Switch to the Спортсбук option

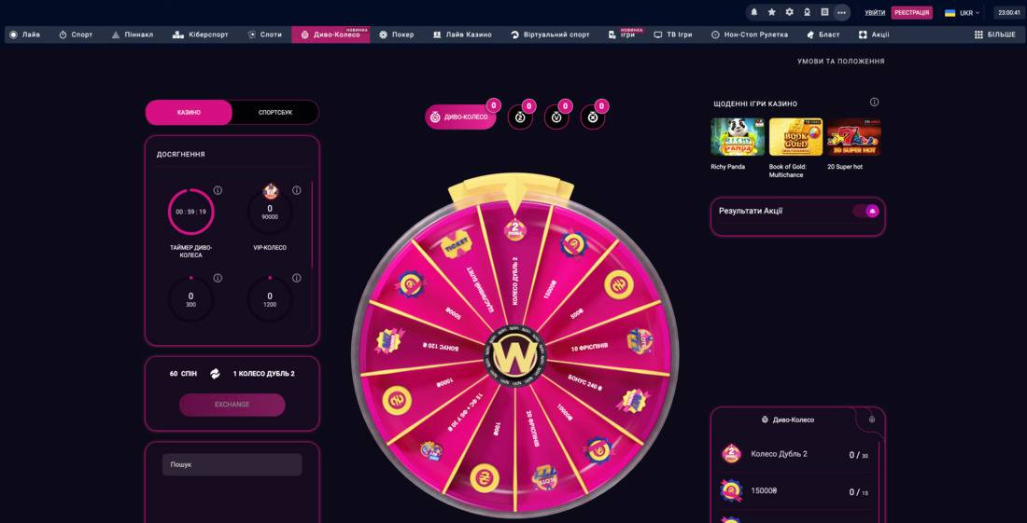click(x=275, y=113)
